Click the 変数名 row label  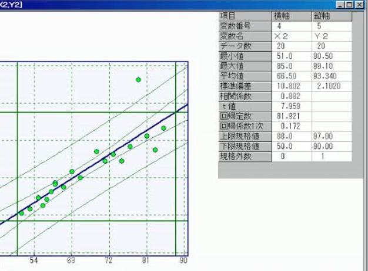click(x=245, y=36)
